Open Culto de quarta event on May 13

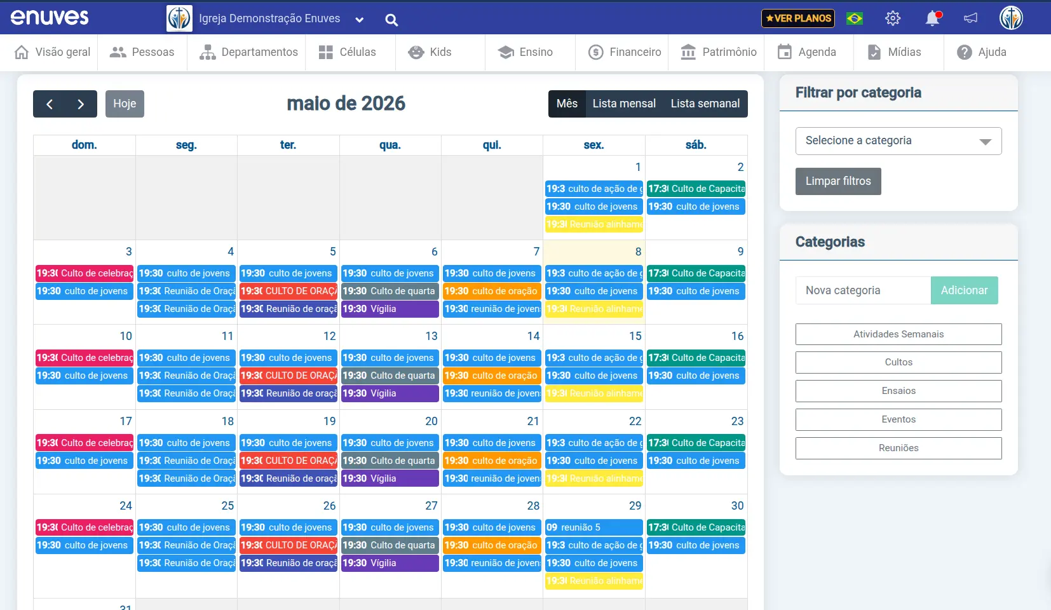[x=390, y=376]
